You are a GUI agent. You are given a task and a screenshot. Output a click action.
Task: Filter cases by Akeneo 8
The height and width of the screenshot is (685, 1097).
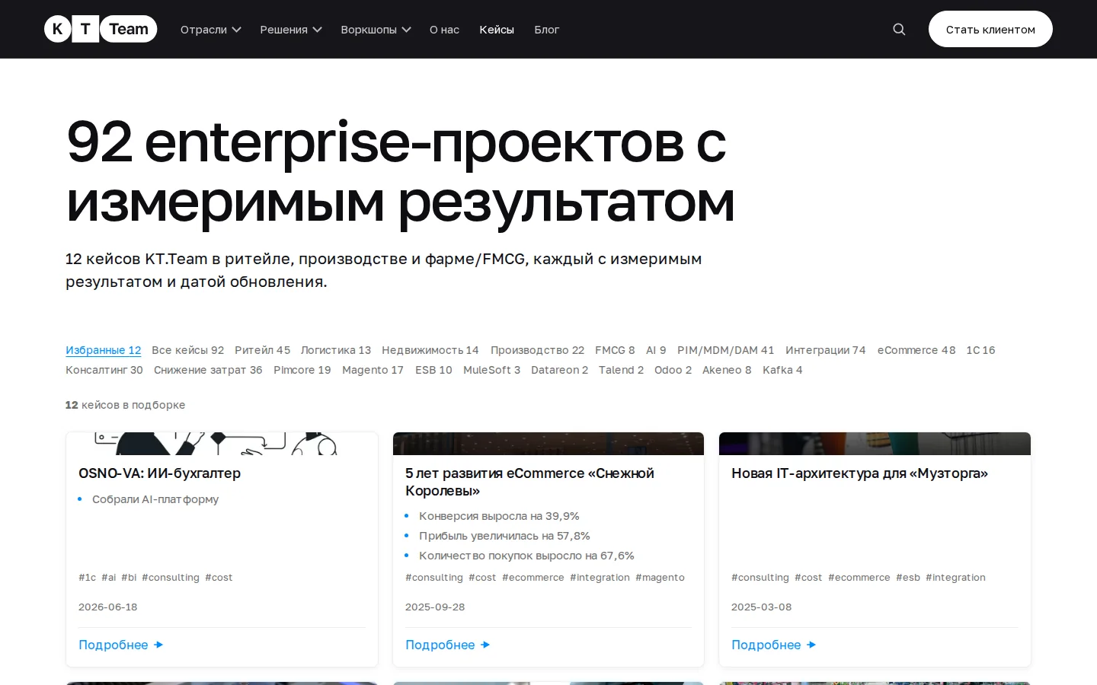click(x=726, y=370)
